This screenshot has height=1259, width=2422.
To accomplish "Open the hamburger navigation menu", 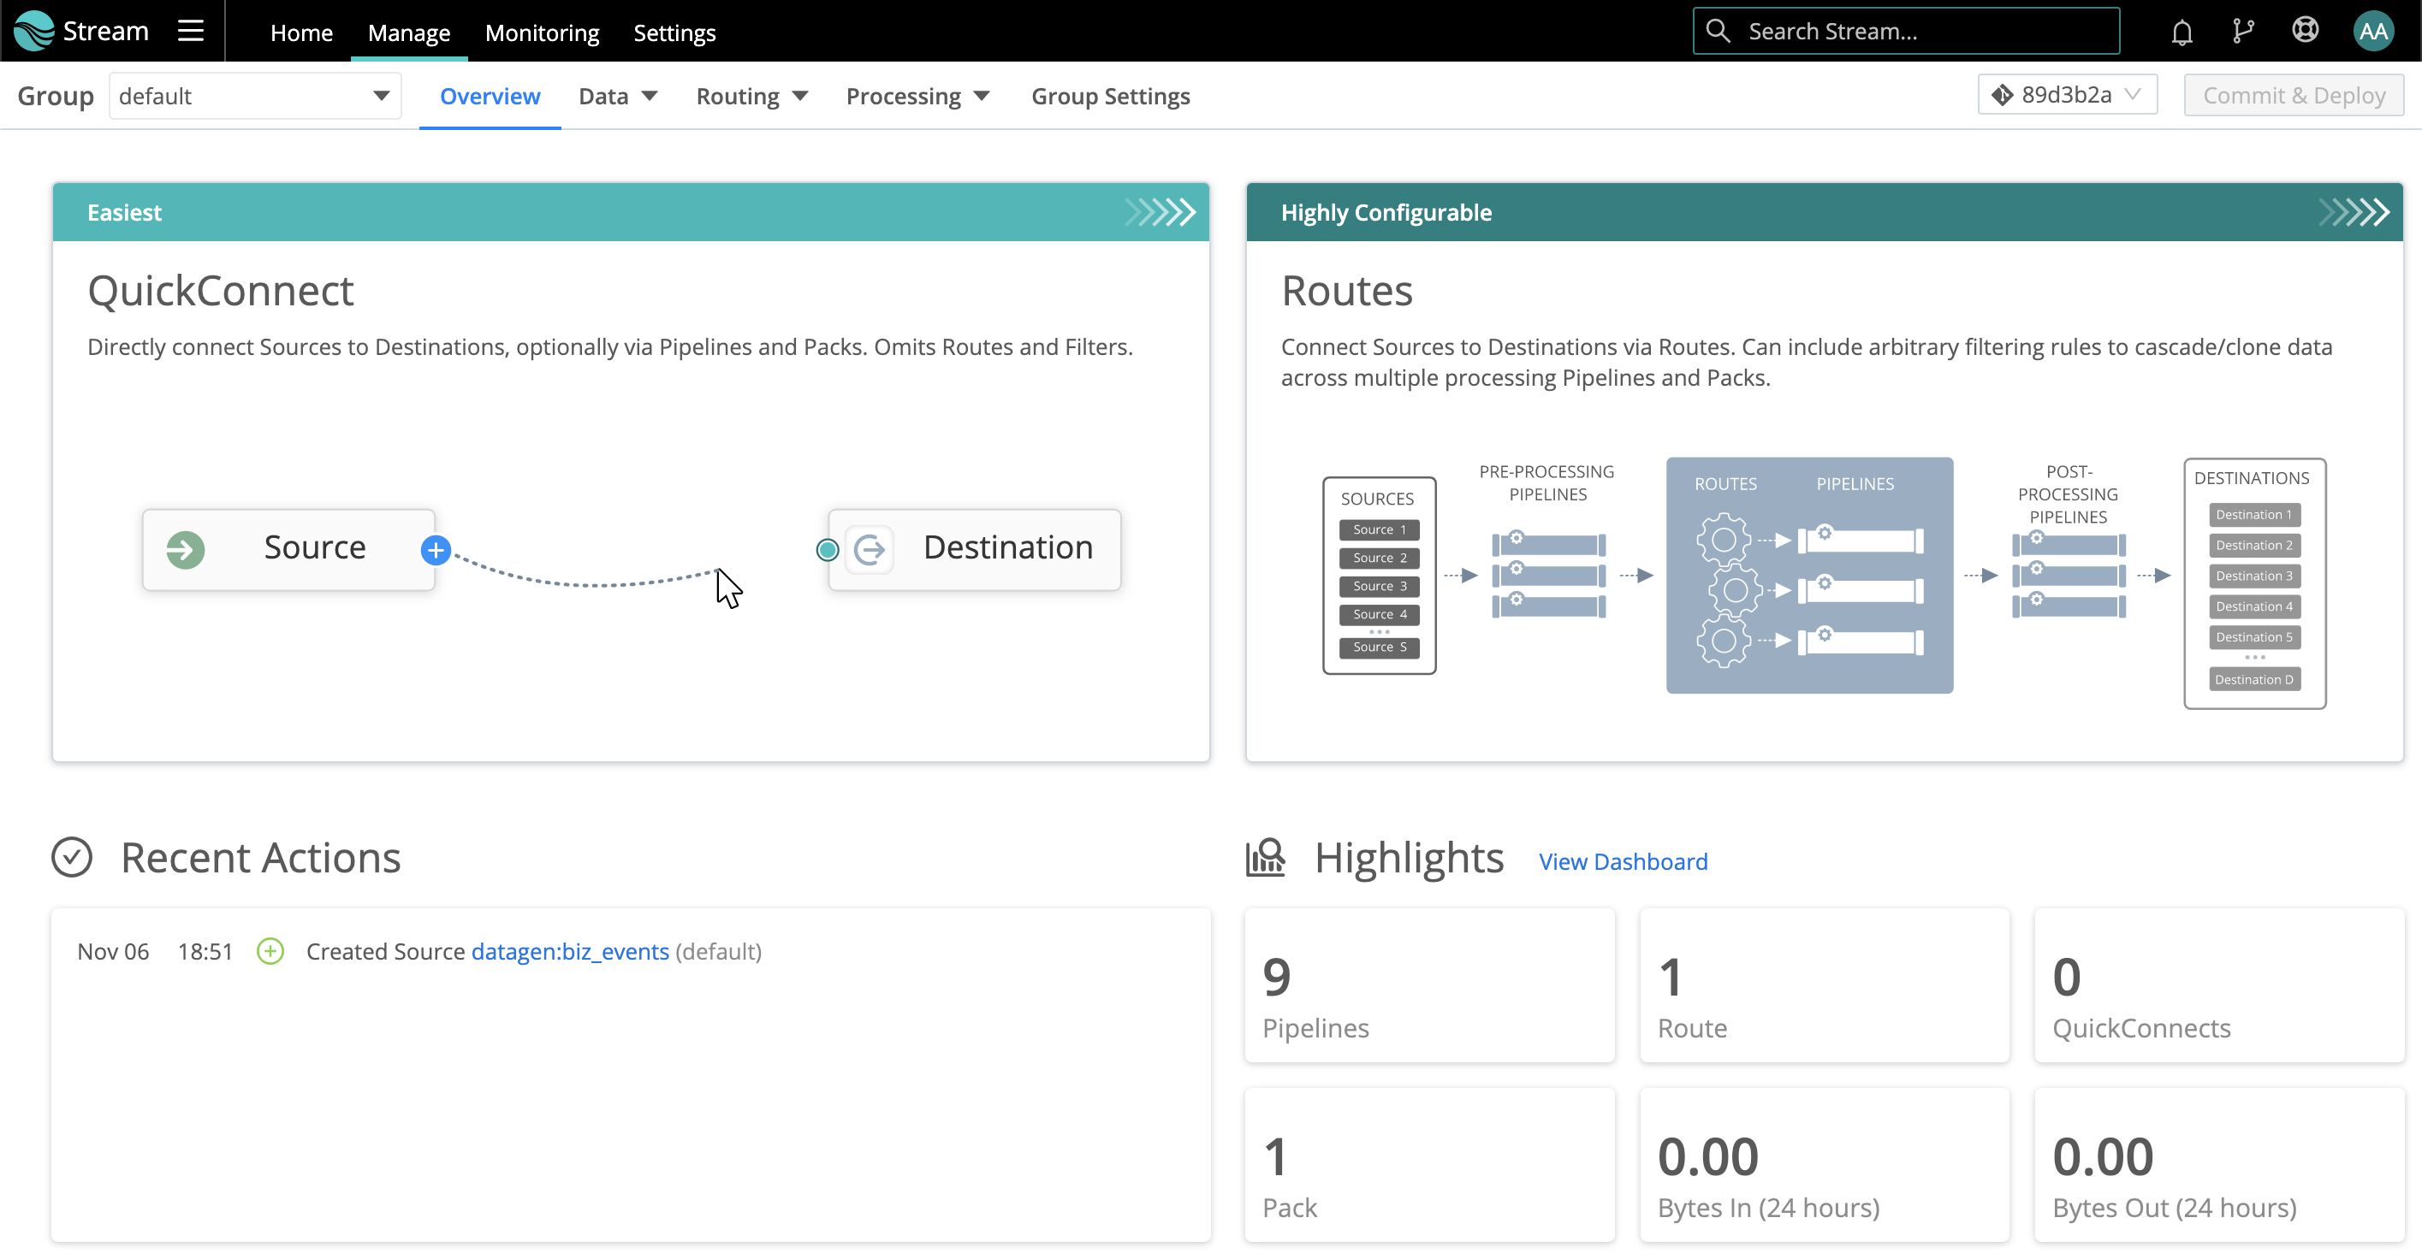I will pos(190,30).
